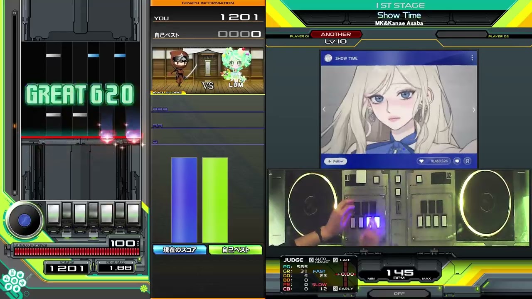Click the FAST 23 count

(x=320, y=273)
